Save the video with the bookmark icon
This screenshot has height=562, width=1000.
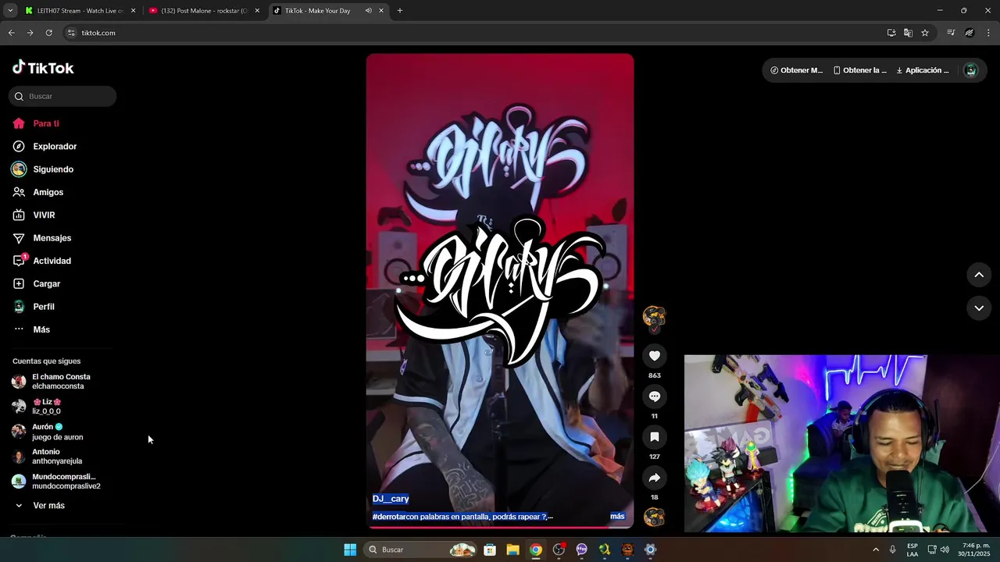655,437
